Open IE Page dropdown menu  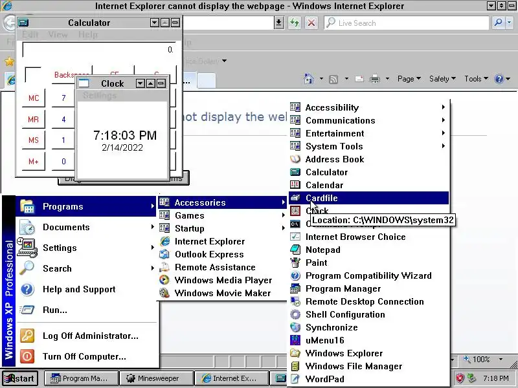pyautogui.click(x=409, y=79)
